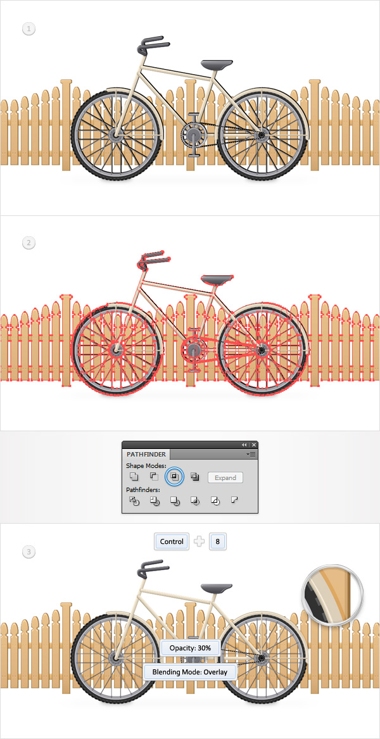Click the Unite shape mode icon

[x=134, y=477]
